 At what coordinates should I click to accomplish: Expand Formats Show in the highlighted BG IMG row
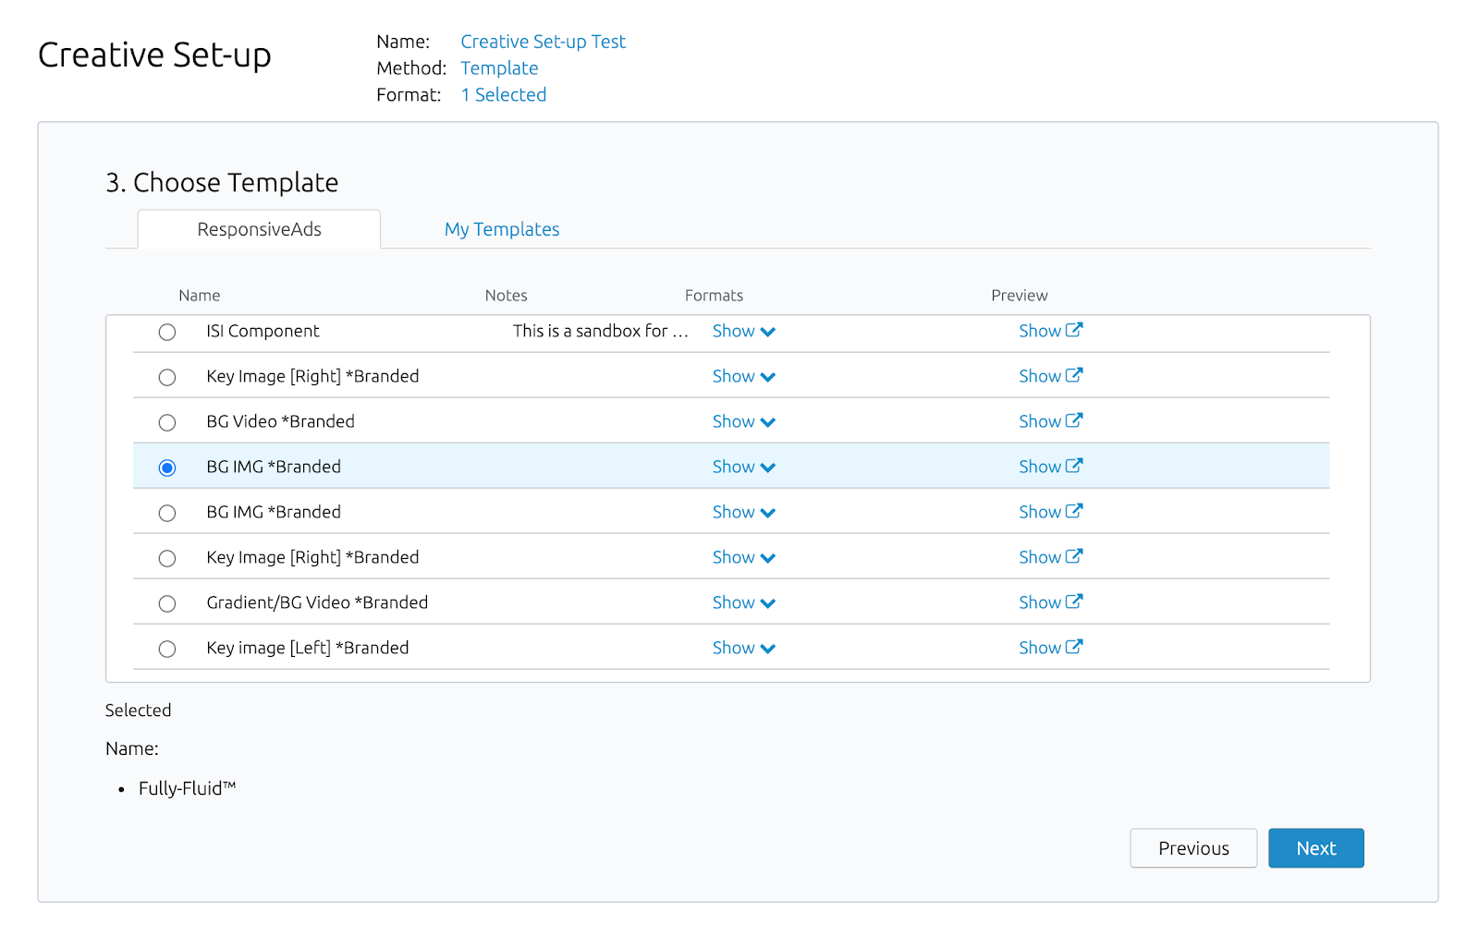(x=744, y=467)
